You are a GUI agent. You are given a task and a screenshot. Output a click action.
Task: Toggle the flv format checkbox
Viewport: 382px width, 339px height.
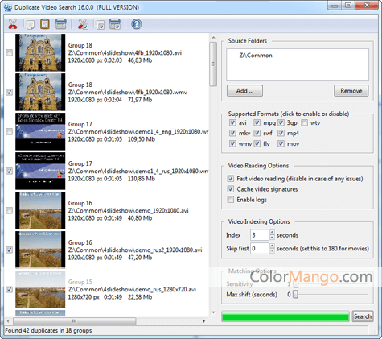click(257, 143)
